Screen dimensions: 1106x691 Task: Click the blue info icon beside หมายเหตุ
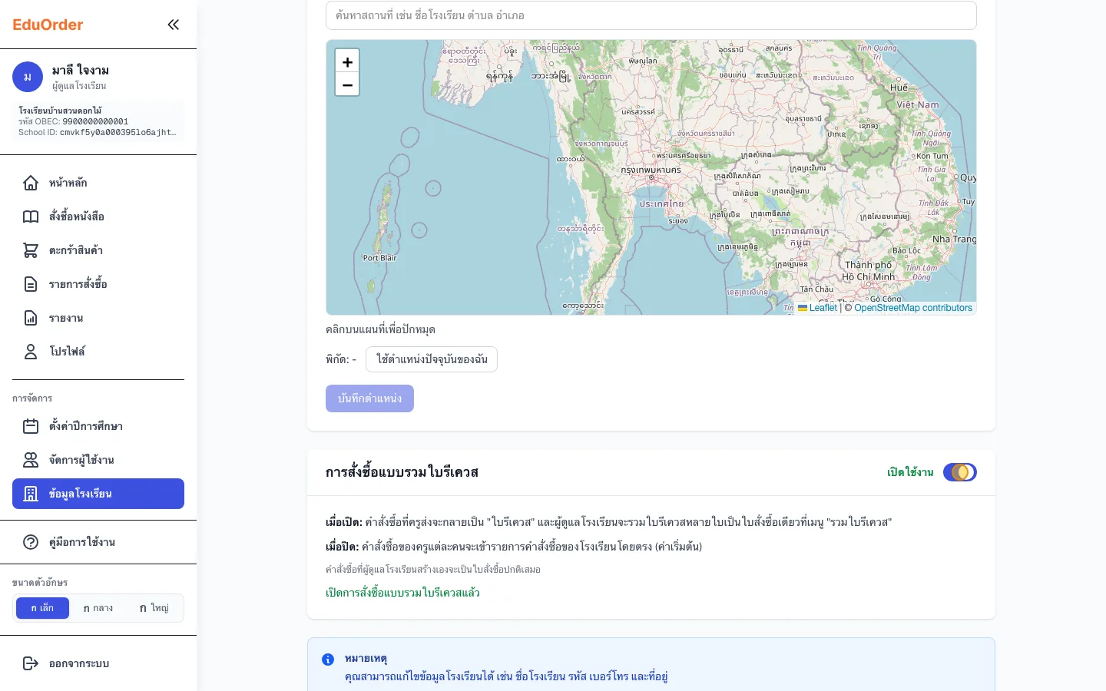coord(328,660)
